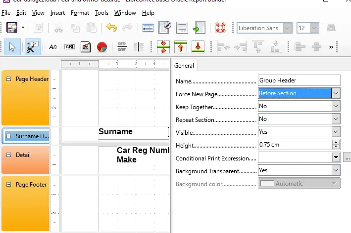Click the Redo arrow icon
The image size is (351, 233).
point(127,28)
